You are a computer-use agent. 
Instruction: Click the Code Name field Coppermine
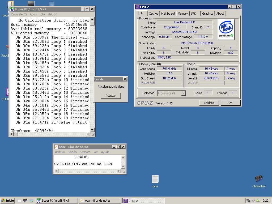[172, 27]
